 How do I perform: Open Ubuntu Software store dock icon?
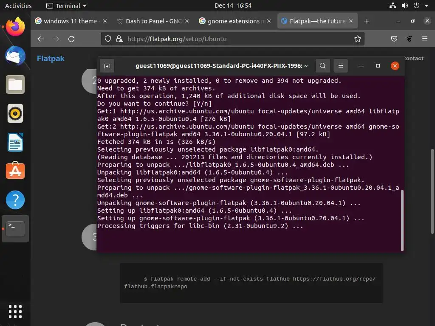coord(15,171)
